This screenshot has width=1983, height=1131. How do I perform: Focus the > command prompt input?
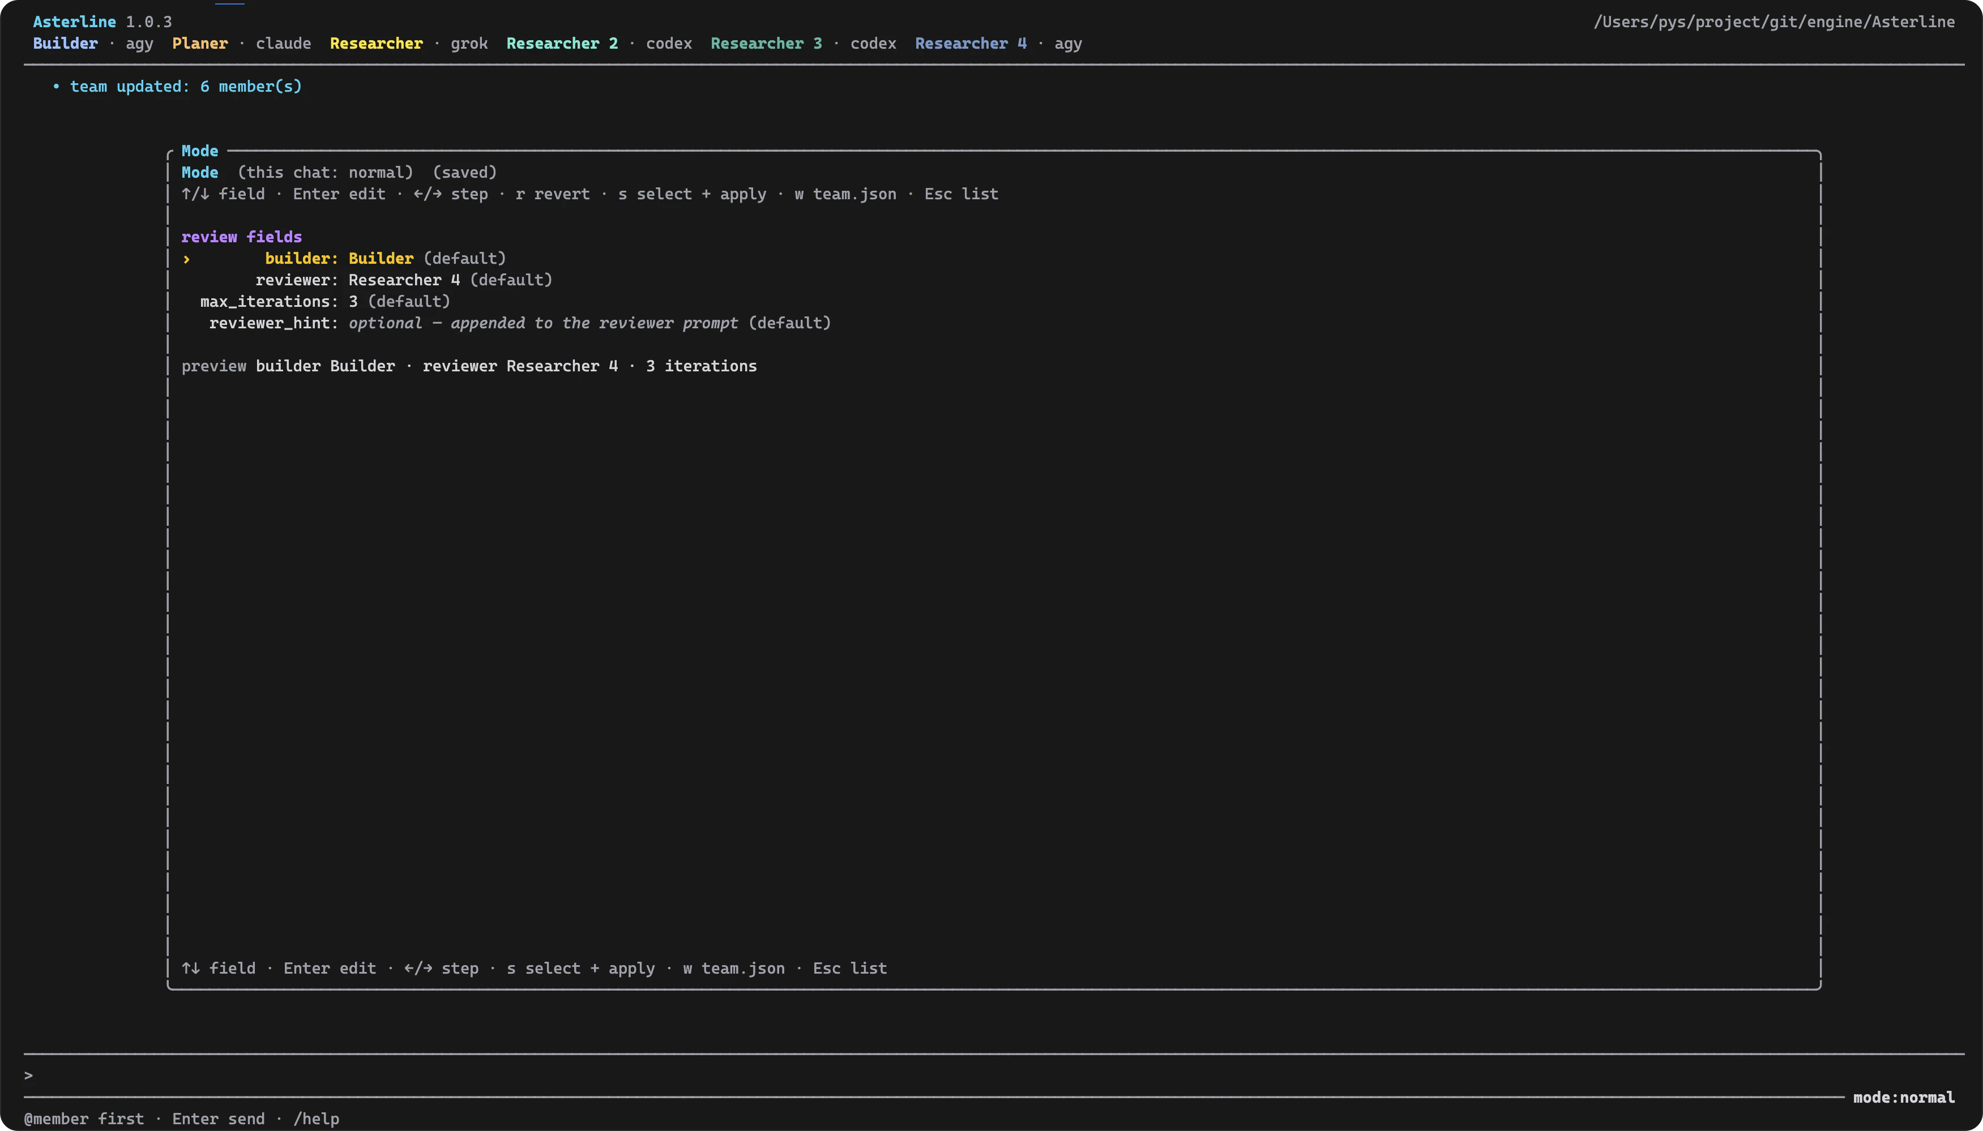(x=993, y=1076)
